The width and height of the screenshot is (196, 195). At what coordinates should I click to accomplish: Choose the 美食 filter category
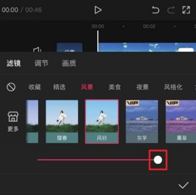coord(115,87)
